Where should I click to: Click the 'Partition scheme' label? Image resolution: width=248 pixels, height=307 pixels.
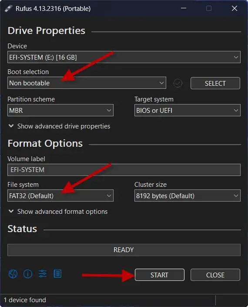(31, 99)
